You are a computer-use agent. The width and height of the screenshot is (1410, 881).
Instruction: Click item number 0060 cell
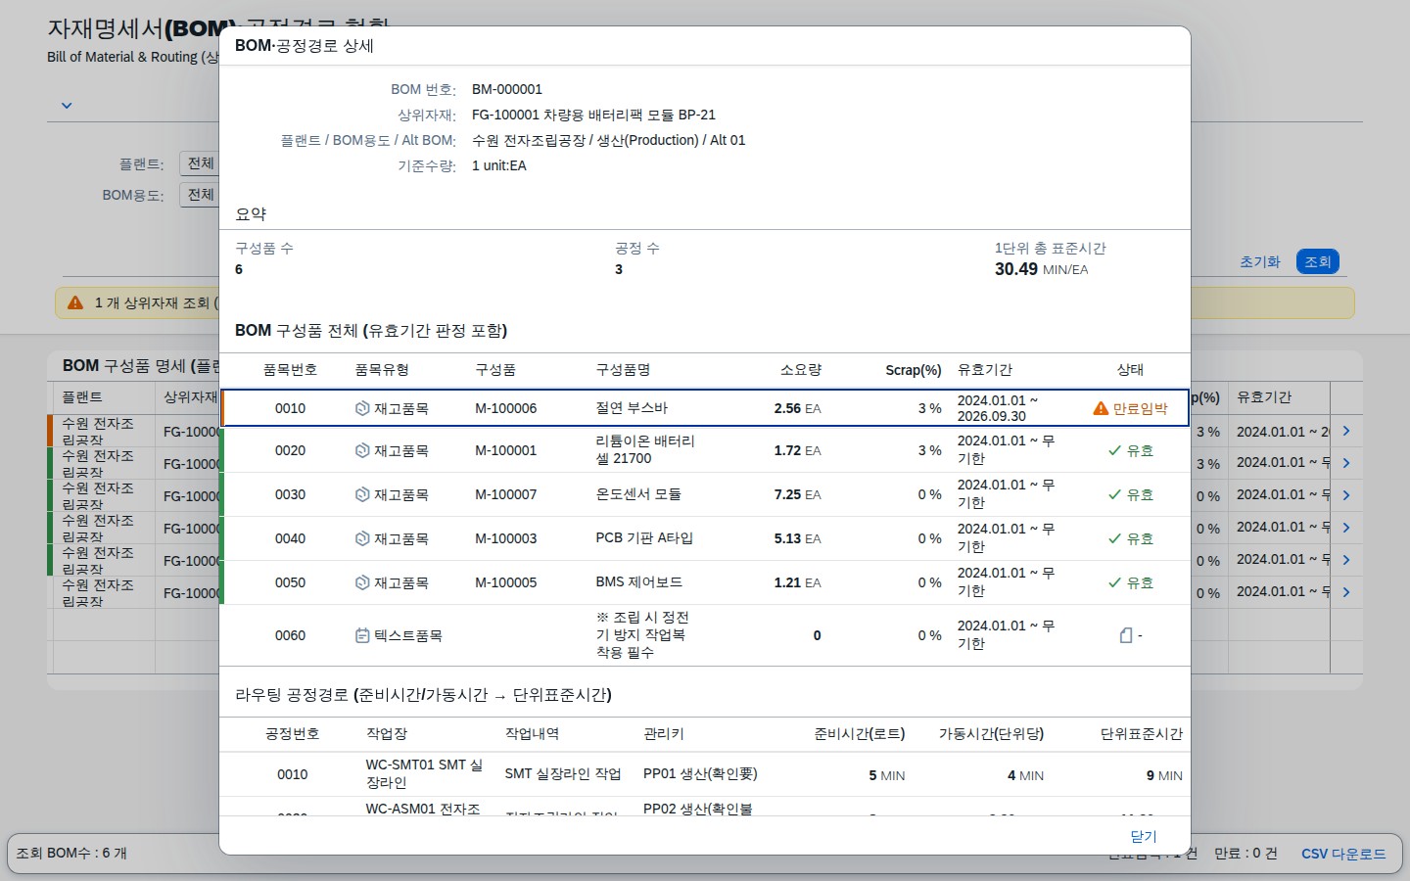(x=290, y=635)
